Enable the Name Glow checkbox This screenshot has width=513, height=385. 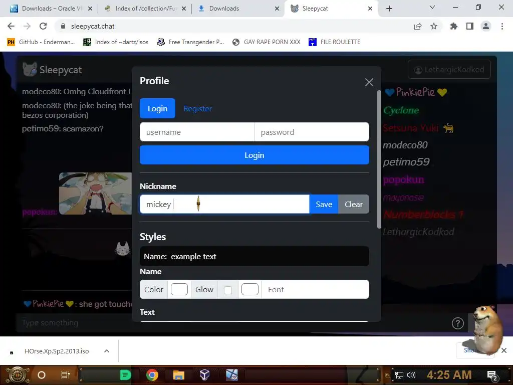coord(228,290)
